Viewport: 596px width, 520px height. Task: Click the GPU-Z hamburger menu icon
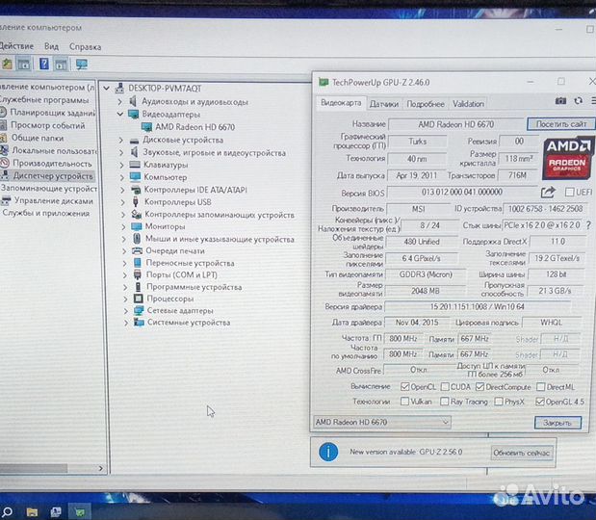tap(593, 101)
